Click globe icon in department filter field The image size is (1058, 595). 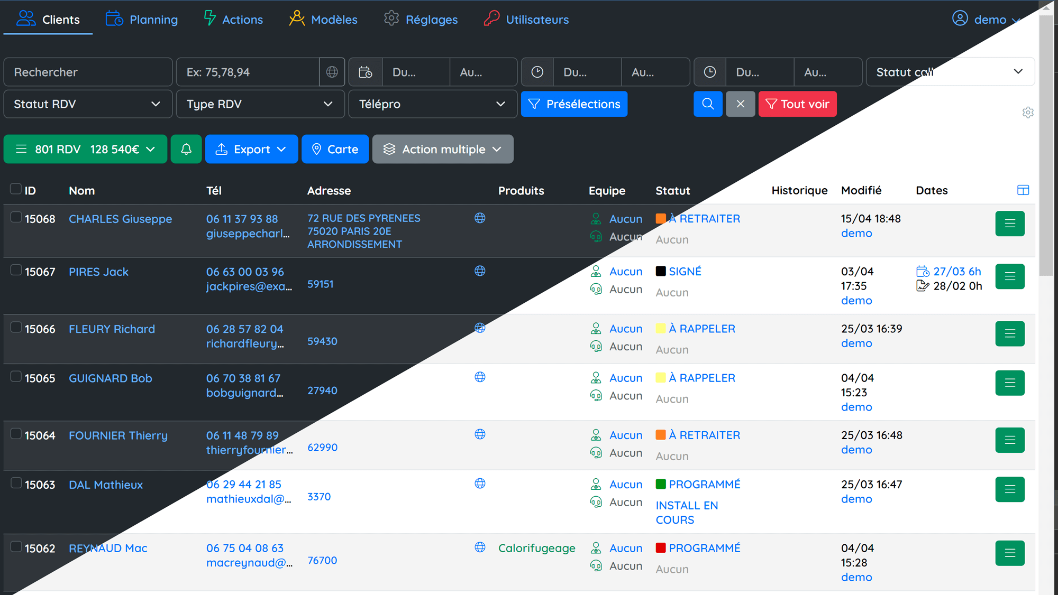pyautogui.click(x=332, y=72)
